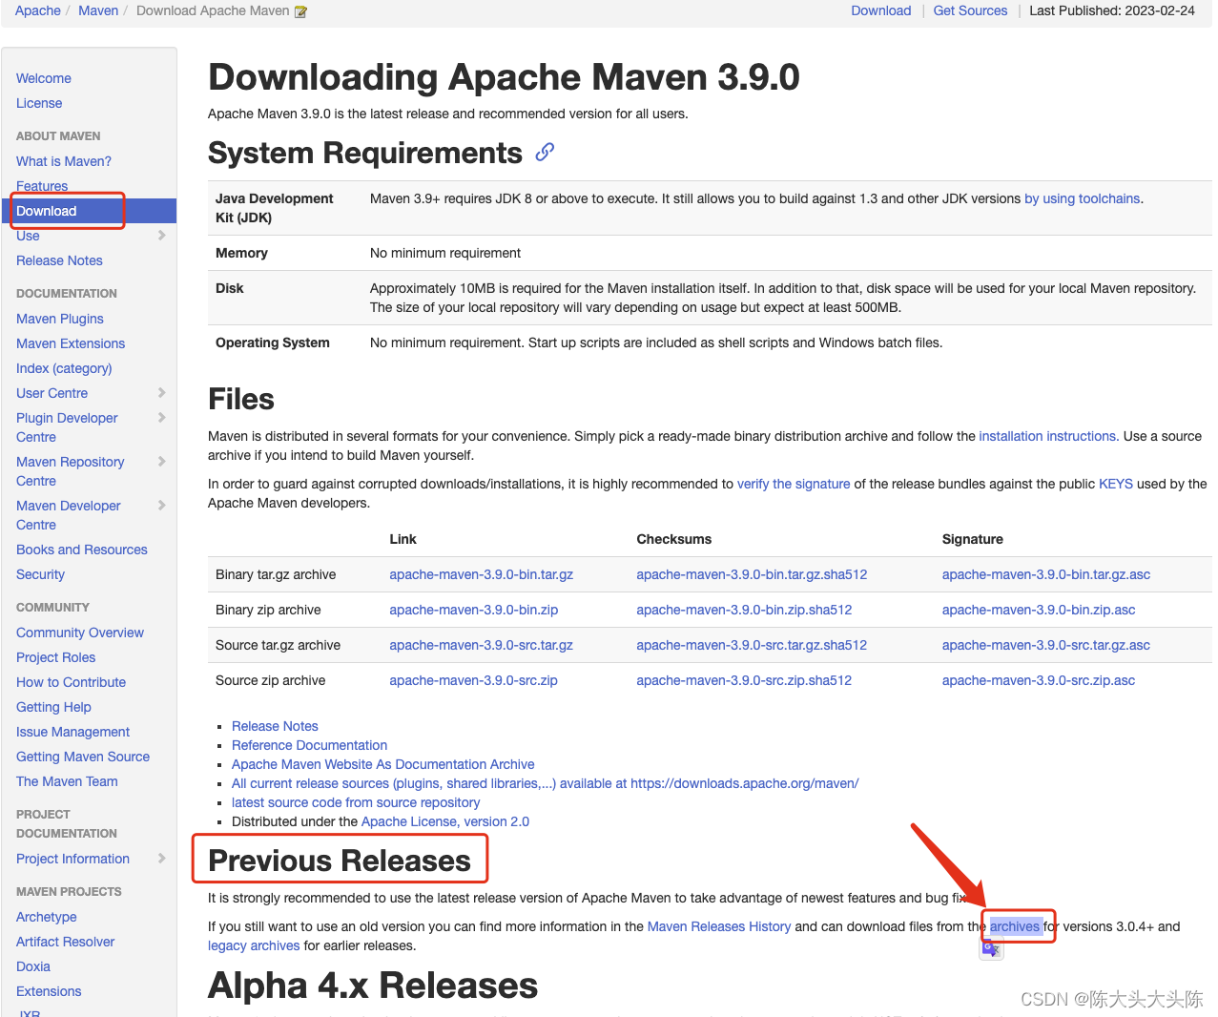The height and width of the screenshot is (1017, 1218).
Task: Click the highlighted archives link
Action: click(1015, 926)
